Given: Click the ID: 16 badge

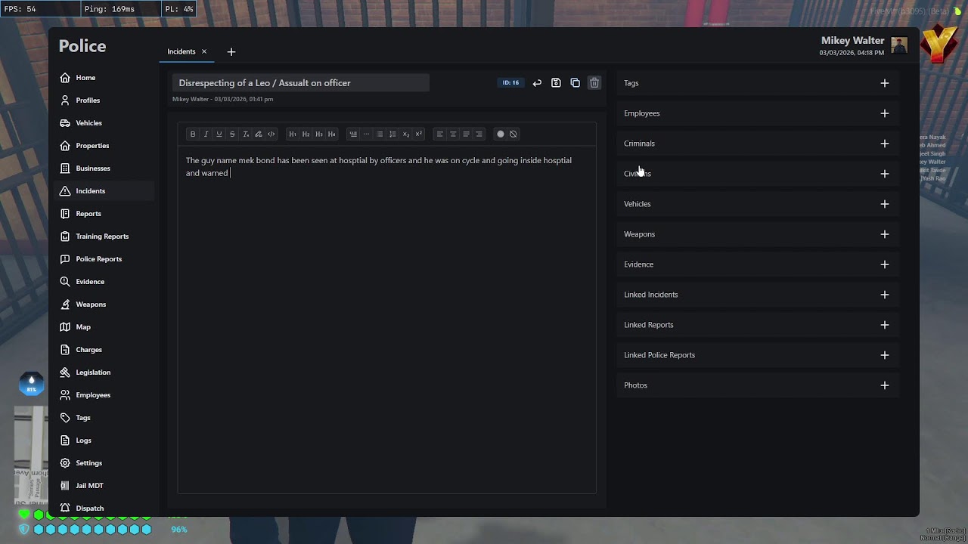Looking at the screenshot, I should [x=510, y=83].
